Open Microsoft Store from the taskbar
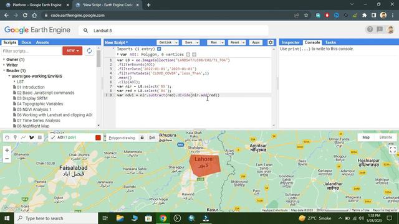 point(148,218)
